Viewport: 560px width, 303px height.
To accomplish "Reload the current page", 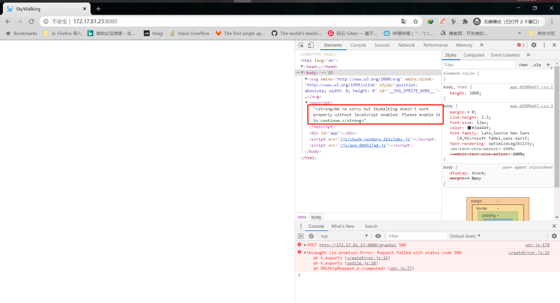I will [31, 21].
